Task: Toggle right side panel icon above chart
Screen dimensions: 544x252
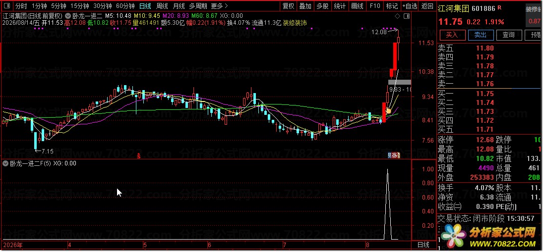Action: point(406,16)
